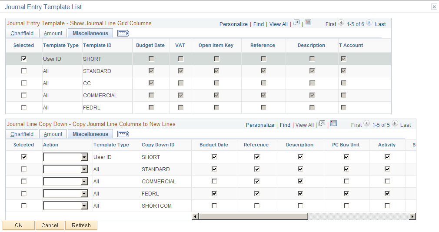The width and height of the screenshot is (439, 232).
Task: Uncheck Reference for STANDARD copy down row
Action: click(x=257, y=169)
